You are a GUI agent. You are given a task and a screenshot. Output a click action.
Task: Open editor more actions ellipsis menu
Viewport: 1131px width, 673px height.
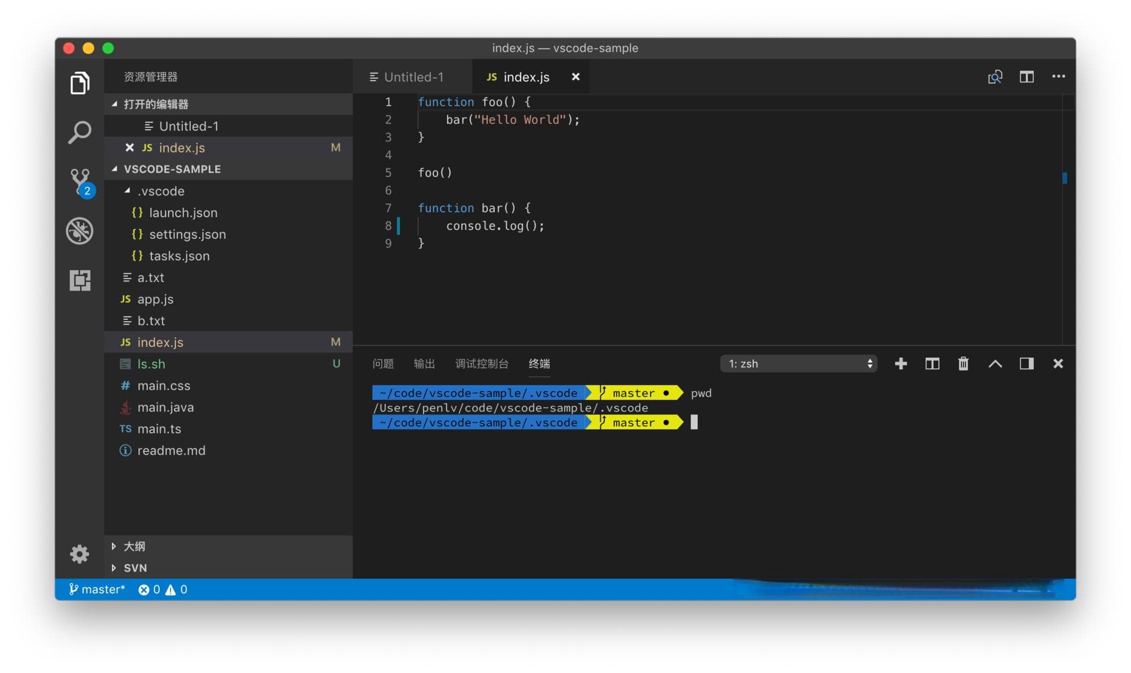tap(1058, 77)
